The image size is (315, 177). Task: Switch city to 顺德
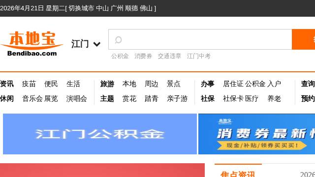pyautogui.click(x=131, y=8)
